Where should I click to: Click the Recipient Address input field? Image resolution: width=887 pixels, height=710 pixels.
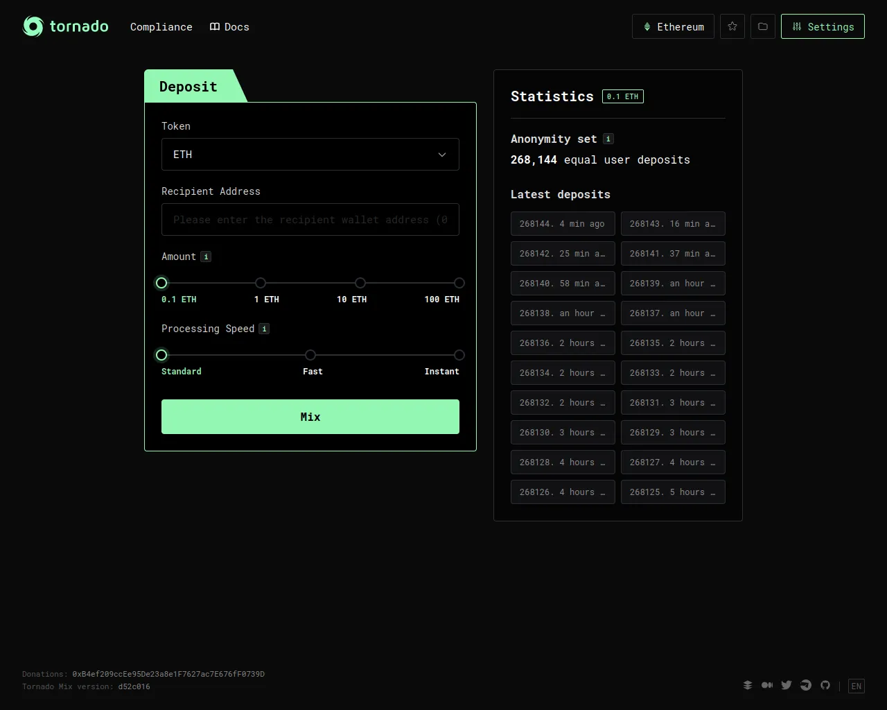[310, 220]
